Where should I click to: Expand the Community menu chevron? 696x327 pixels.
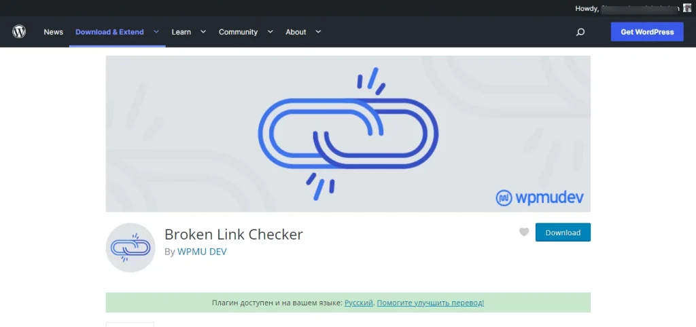(x=270, y=32)
